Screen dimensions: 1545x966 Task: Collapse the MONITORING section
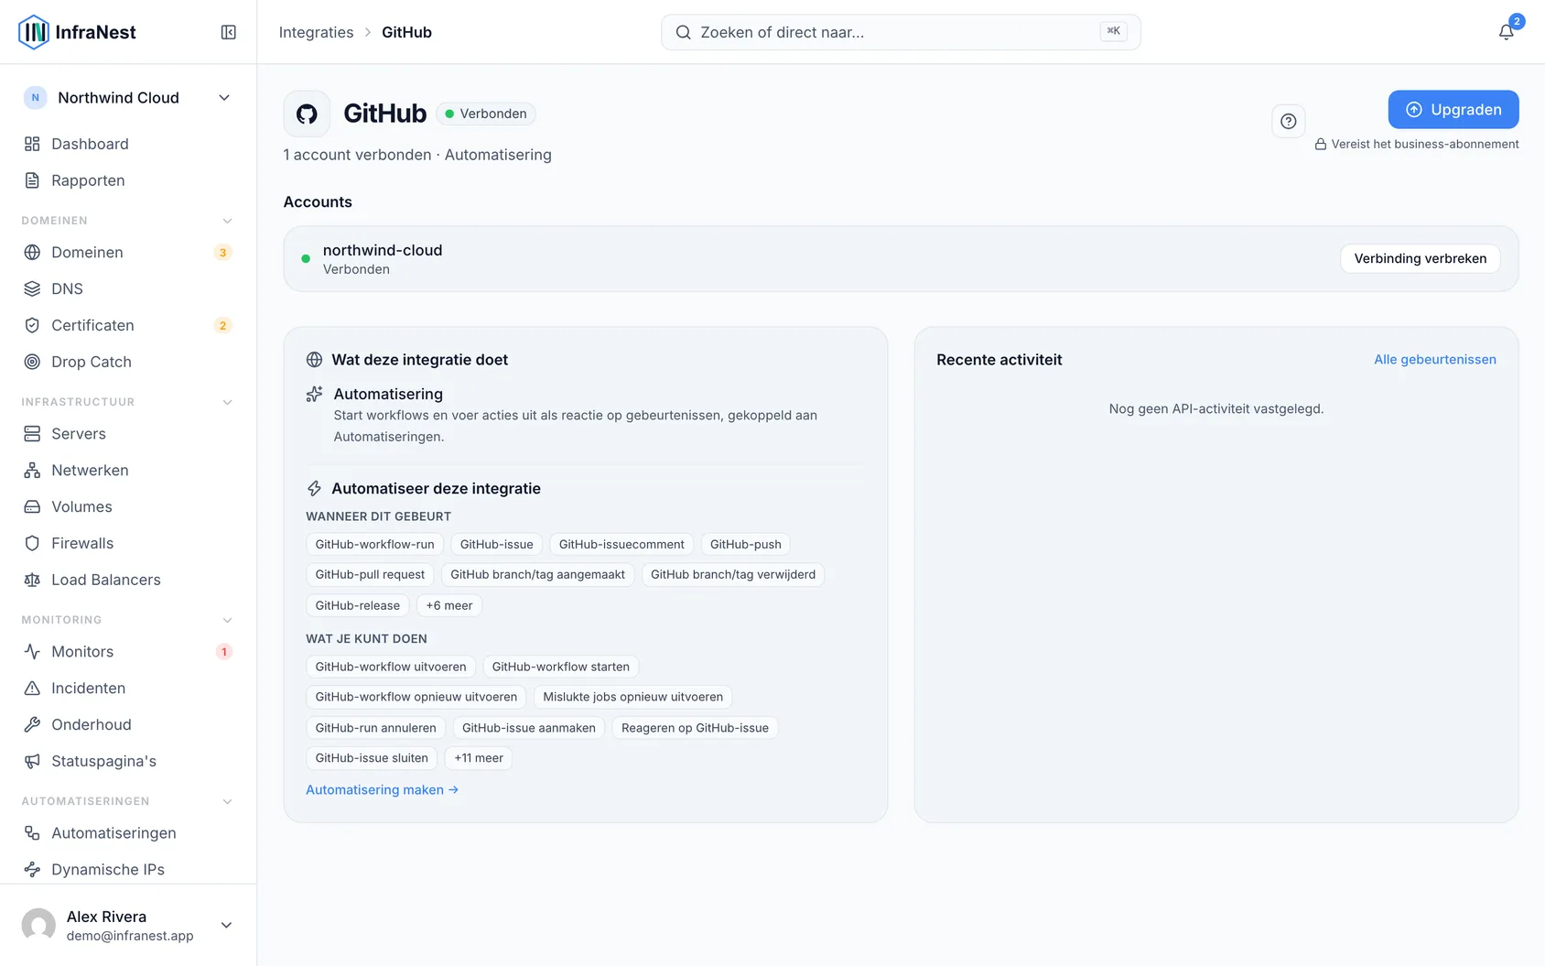coord(227,620)
